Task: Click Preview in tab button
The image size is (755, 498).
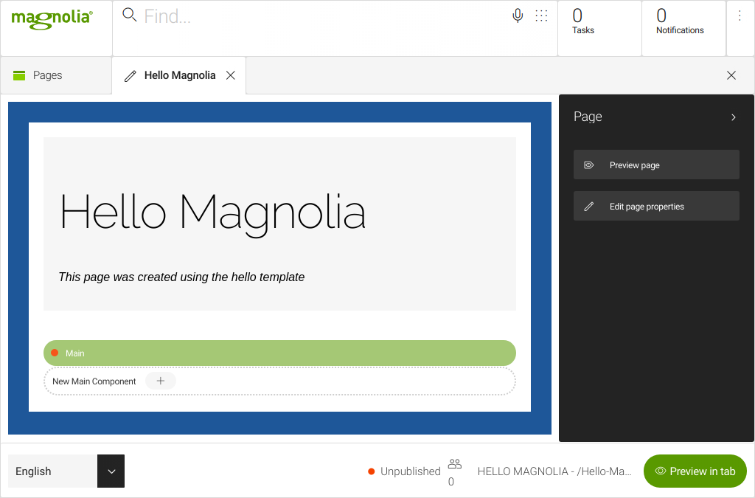Action: [695, 471]
